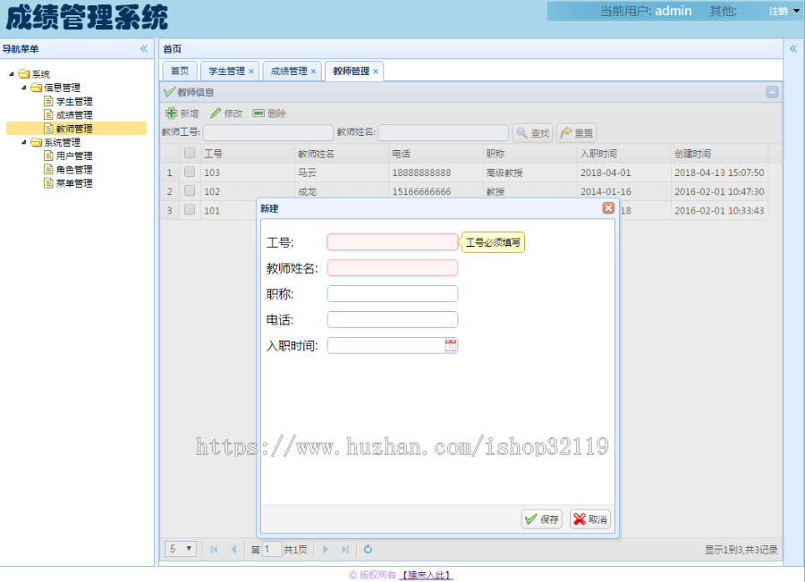Go to last page using pagination arrow icon

coord(346,549)
